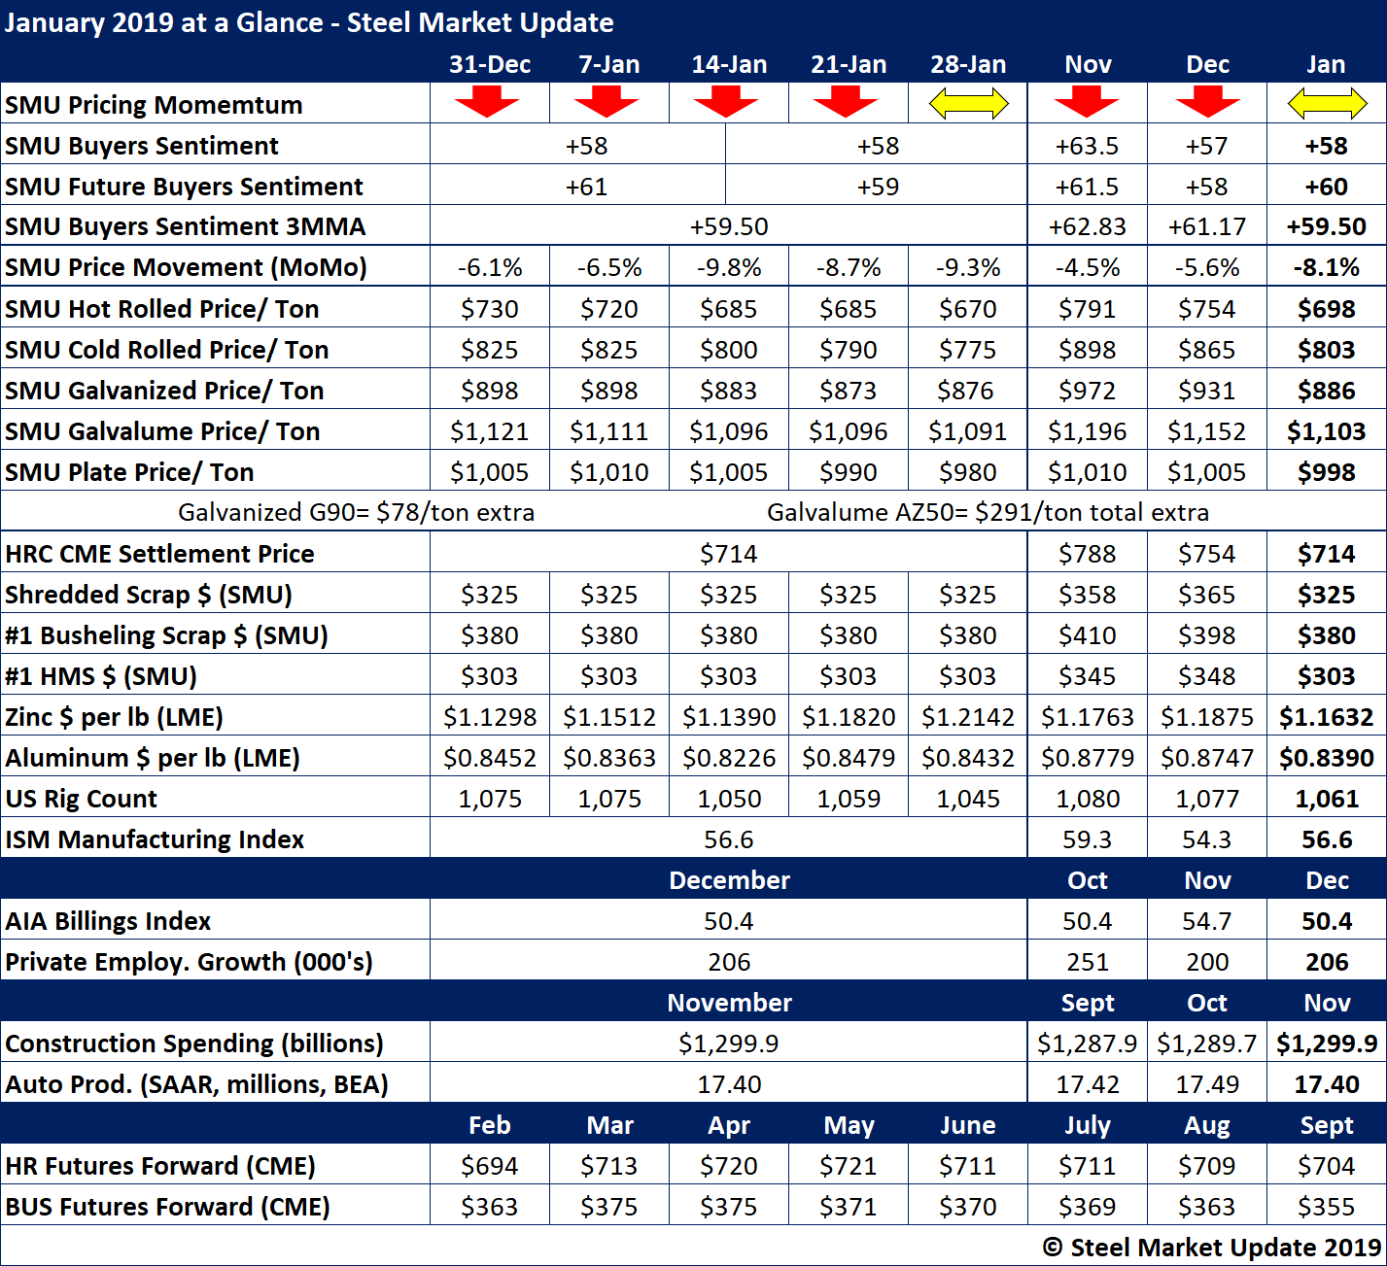Select the SMU Pricing Momemtum row label
Screen dimensions: 1387x1266
click(x=154, y=105)
